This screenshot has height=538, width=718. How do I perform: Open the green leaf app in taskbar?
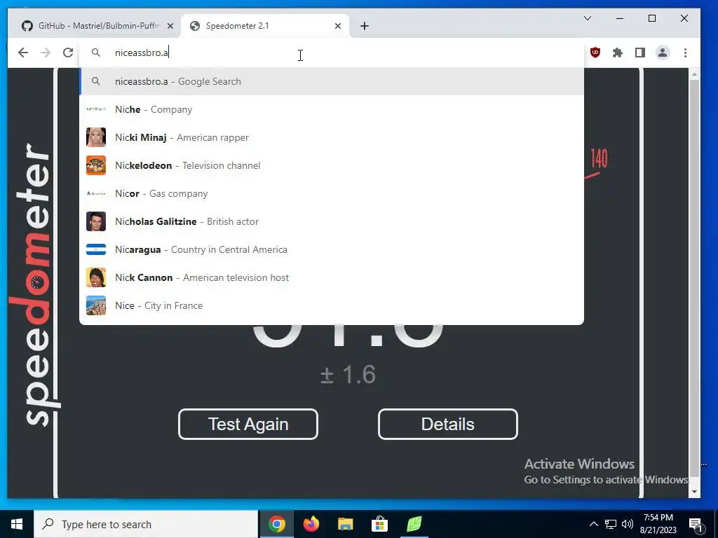coord(414,524)
